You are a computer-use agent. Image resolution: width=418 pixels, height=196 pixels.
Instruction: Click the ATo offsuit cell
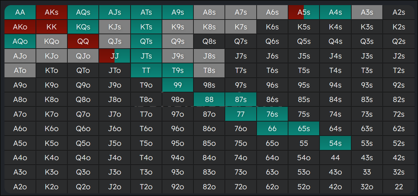(20, 71)
